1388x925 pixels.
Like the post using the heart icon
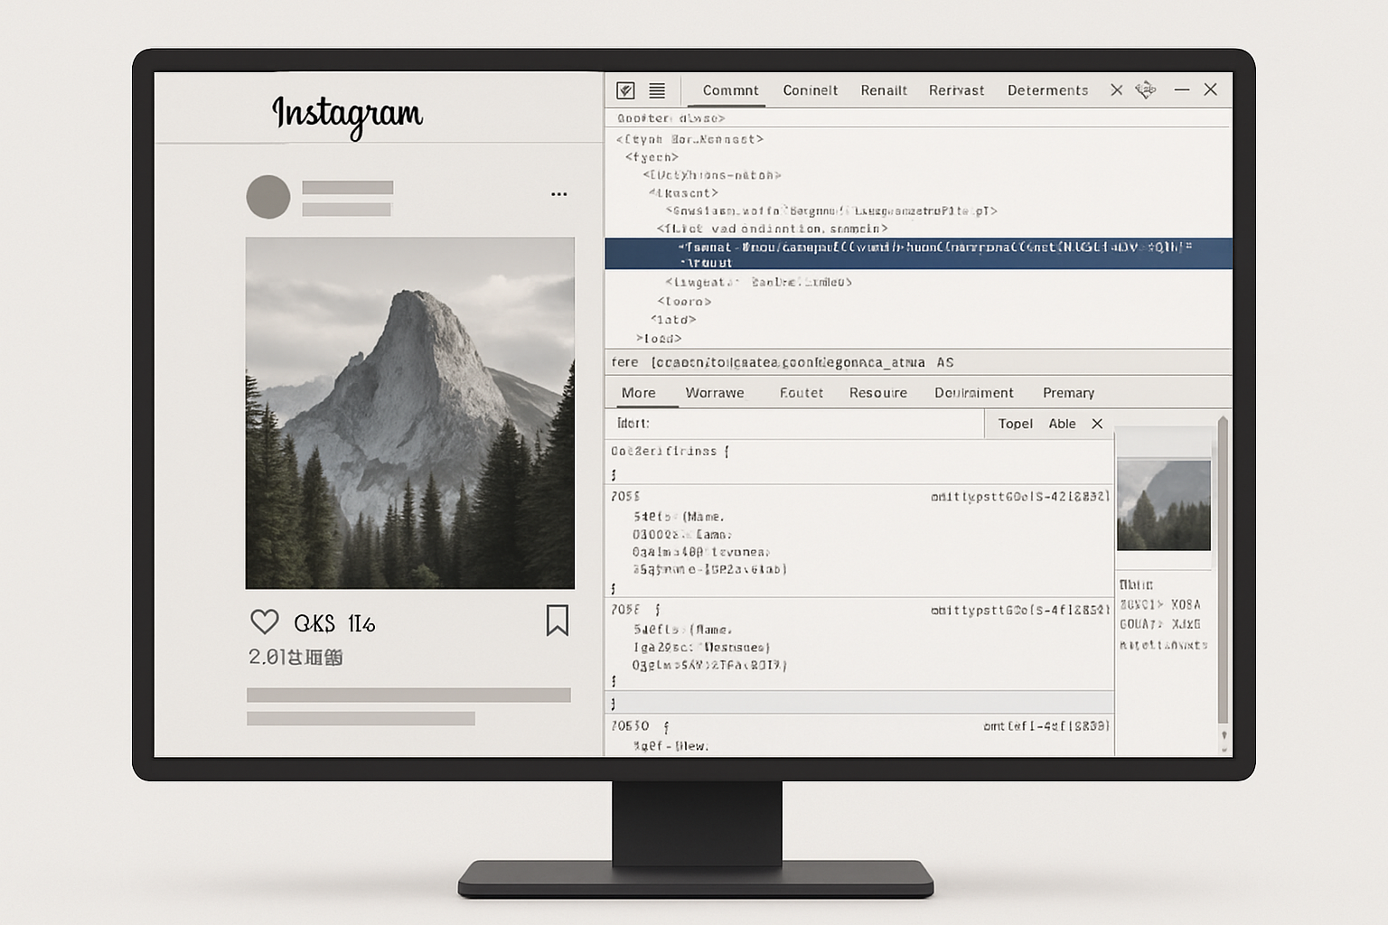coord(264,621)
